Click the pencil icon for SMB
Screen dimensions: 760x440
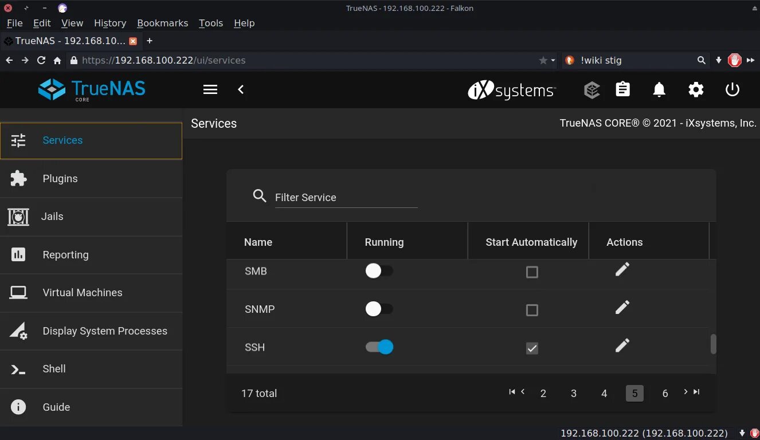pos(622,269)
